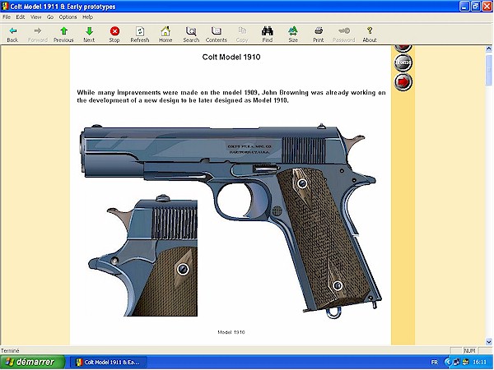The width and height of the screenshot is (494, 370).
Task: Open Find with the binoculars icon
Action: tap(268, 31)
